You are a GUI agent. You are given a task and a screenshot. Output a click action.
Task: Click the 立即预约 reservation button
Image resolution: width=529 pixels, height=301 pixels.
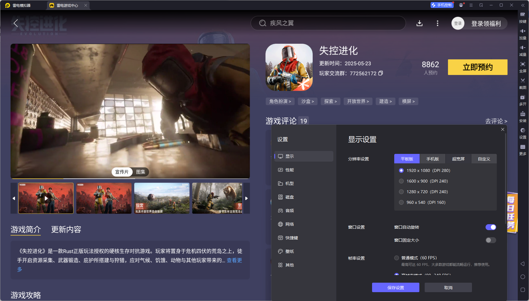tap(478, 67)
